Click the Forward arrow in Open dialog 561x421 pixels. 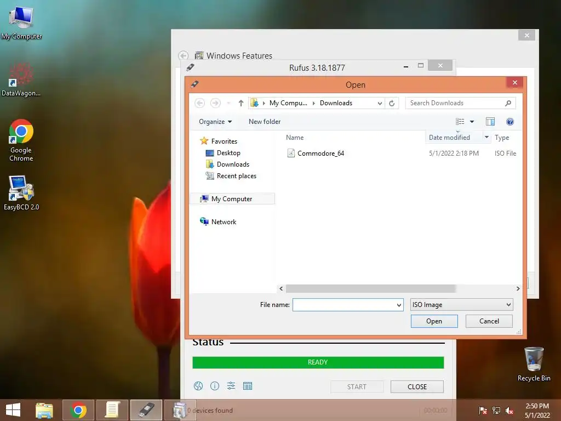point(215,103)
